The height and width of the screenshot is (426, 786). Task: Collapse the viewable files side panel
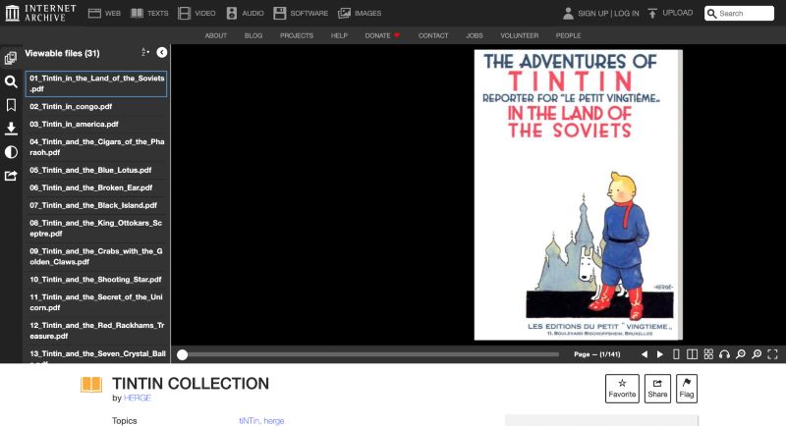coord(161,53)
